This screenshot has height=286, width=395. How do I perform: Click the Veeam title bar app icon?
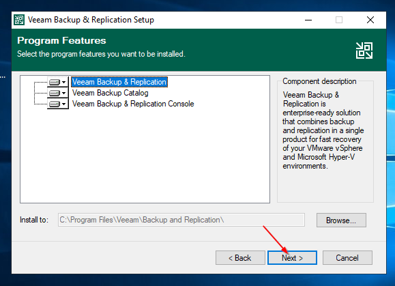tap(19, 20)
